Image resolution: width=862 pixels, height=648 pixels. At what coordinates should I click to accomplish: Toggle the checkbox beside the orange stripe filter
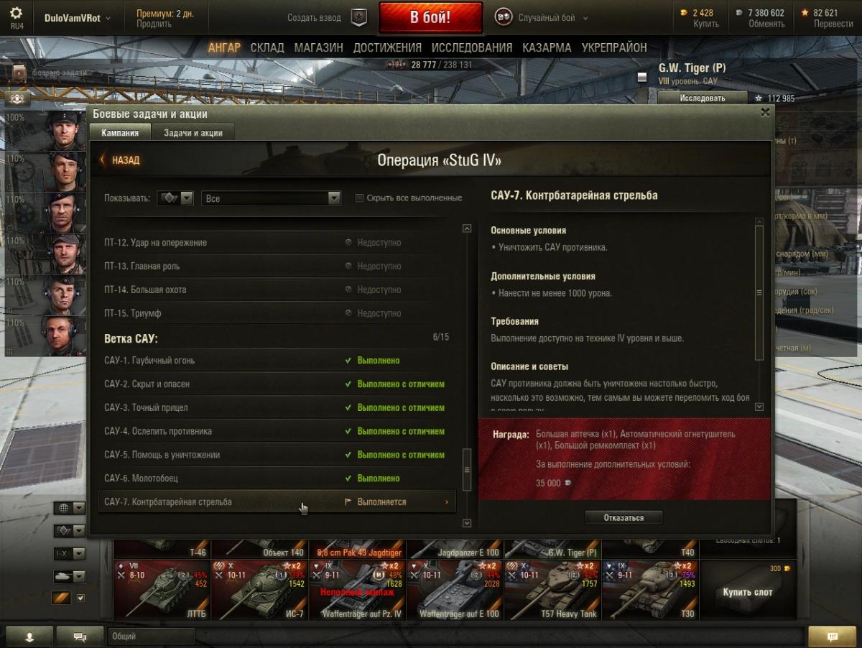point(80,598)
